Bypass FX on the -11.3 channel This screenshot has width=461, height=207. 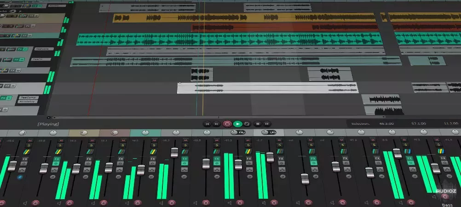[x=249, y=163]
